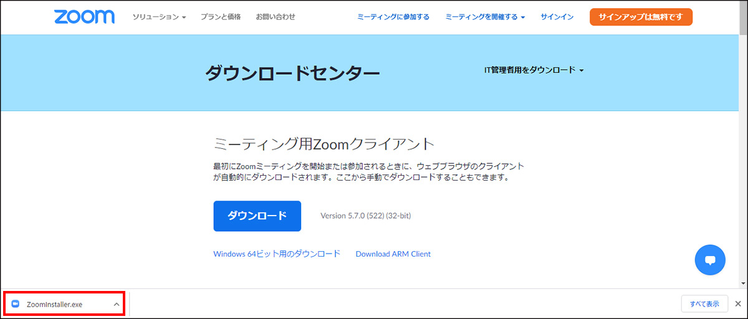Viewport: 748px width, 319px height.
Task: Click ミーティングに参加する link
Action: click(393, 17)
